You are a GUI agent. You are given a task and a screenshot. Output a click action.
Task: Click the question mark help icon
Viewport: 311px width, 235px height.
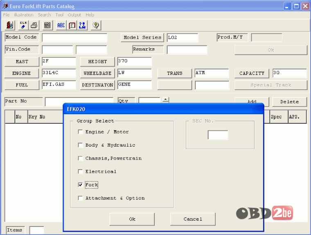coord(96,25)
